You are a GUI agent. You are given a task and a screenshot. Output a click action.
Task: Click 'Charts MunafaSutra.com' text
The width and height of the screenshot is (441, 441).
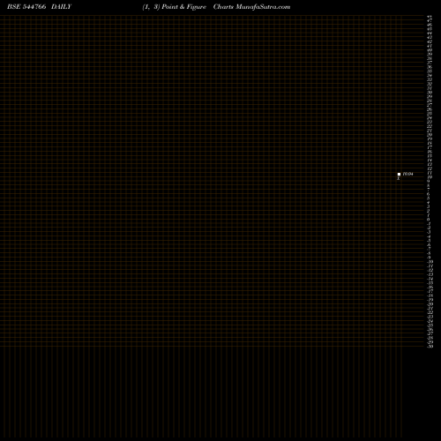(251, 7)
